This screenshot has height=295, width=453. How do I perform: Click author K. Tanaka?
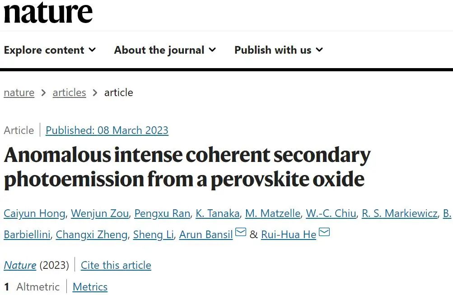pyautogui.click(x=218, y=213)
